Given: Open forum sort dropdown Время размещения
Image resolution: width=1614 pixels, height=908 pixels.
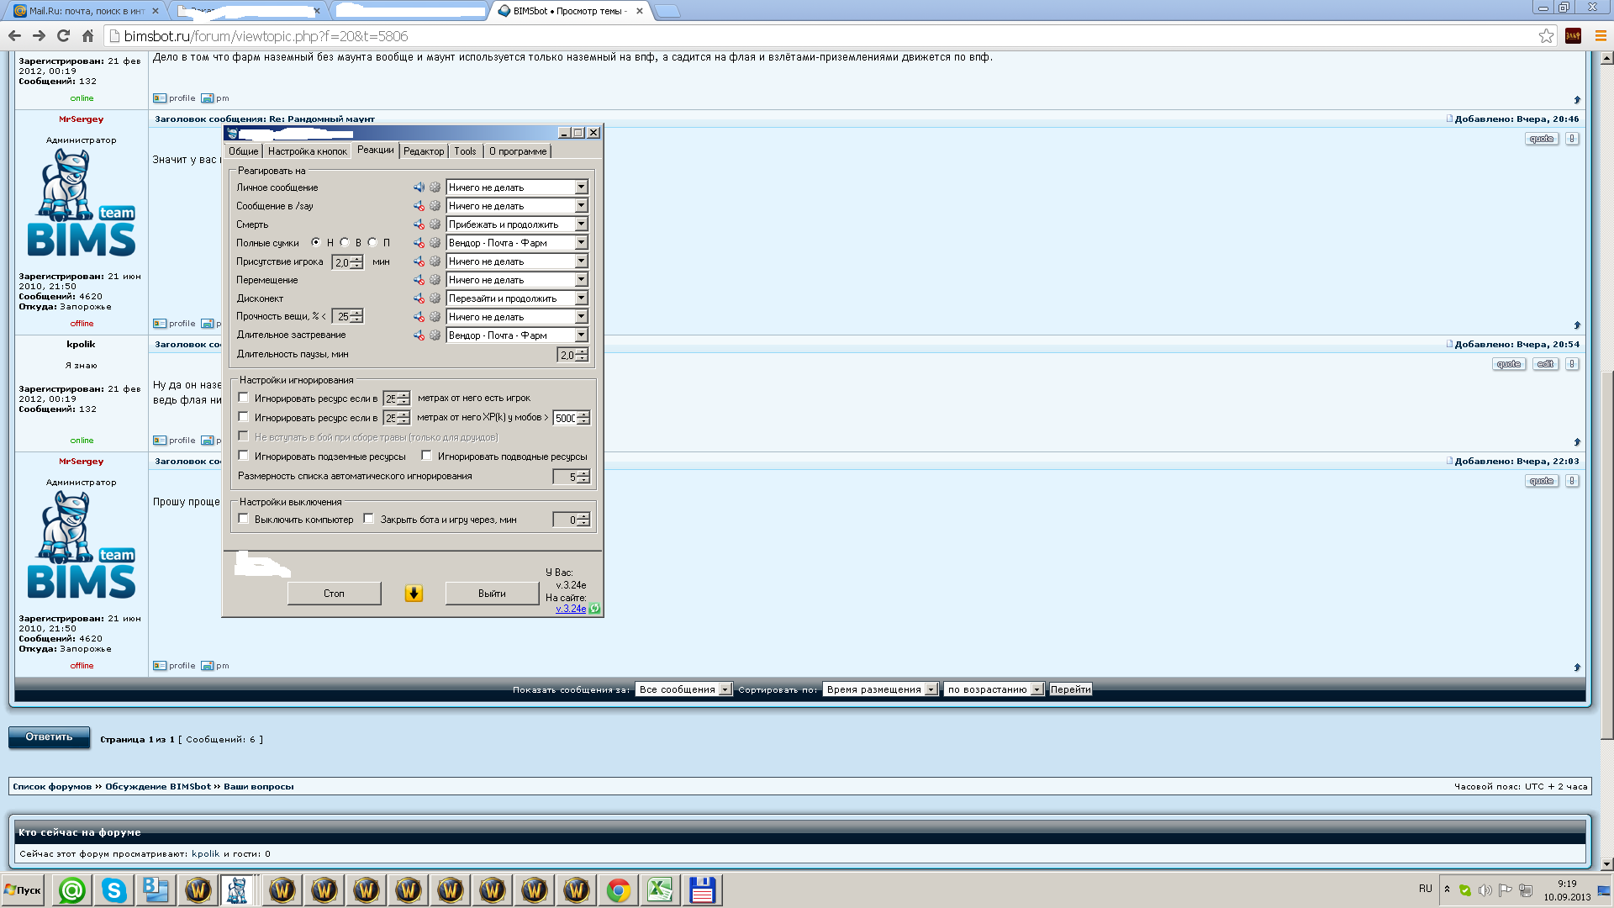Looking at the screenshot, I should pos(880,689).
